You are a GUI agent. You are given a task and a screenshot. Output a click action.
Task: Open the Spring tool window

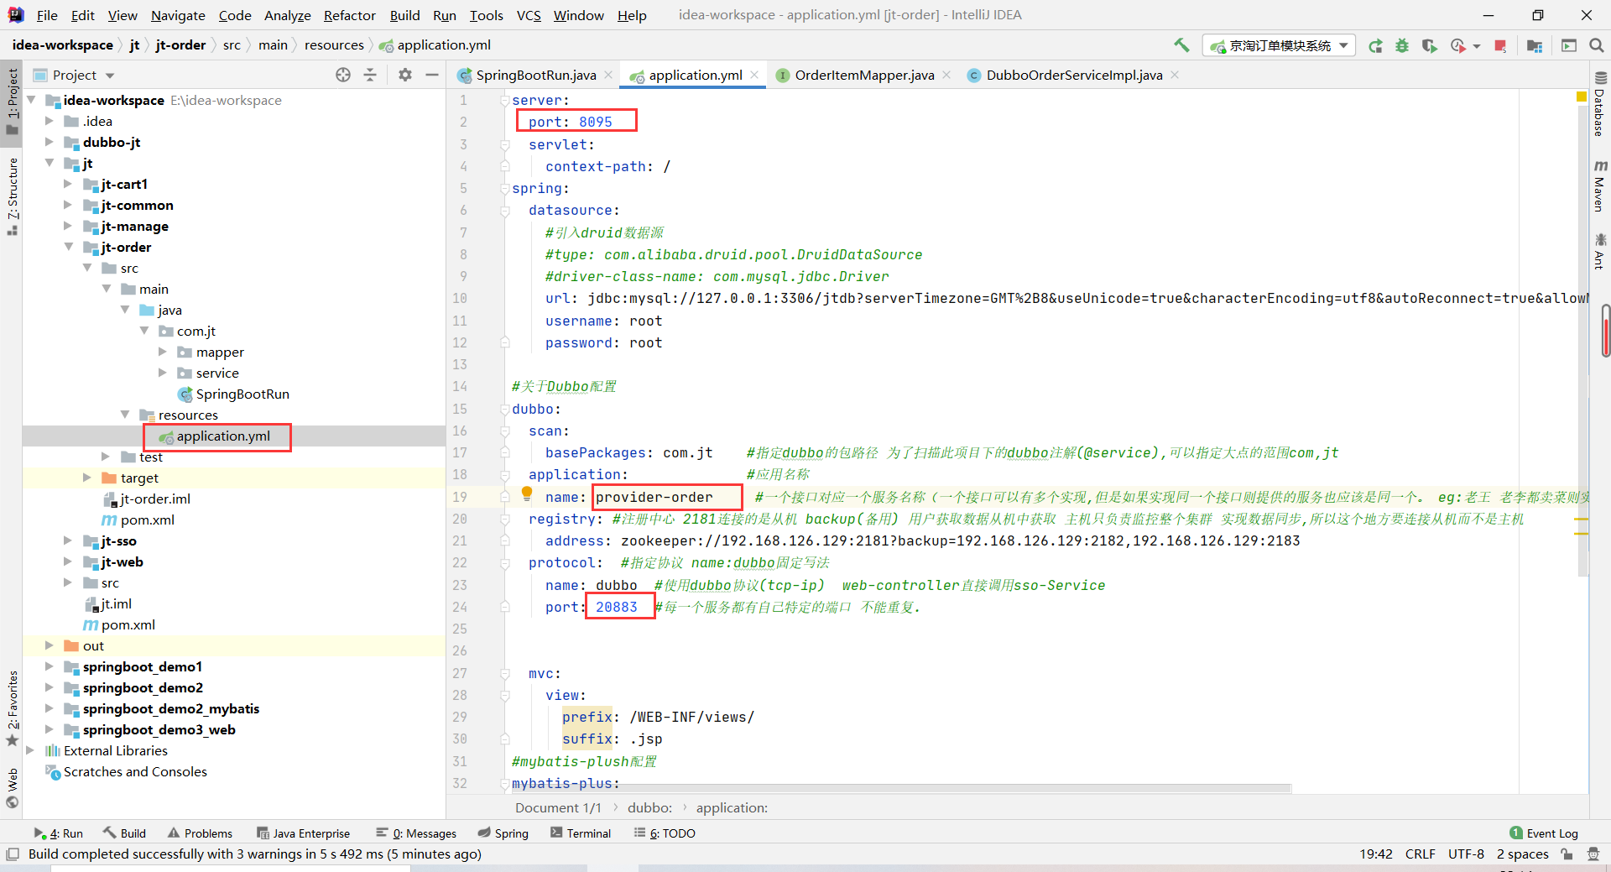(x=503, y=833)
